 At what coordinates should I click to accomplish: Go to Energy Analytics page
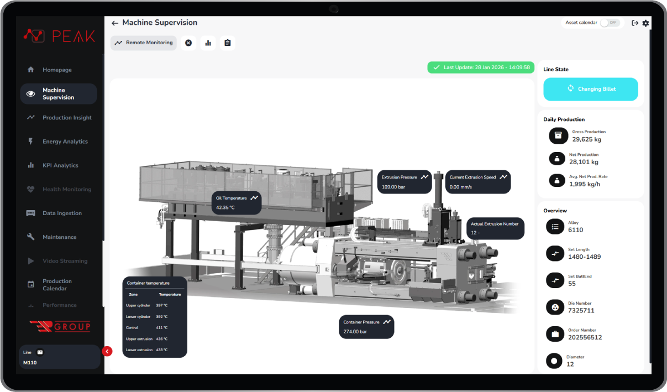[65, 142]
